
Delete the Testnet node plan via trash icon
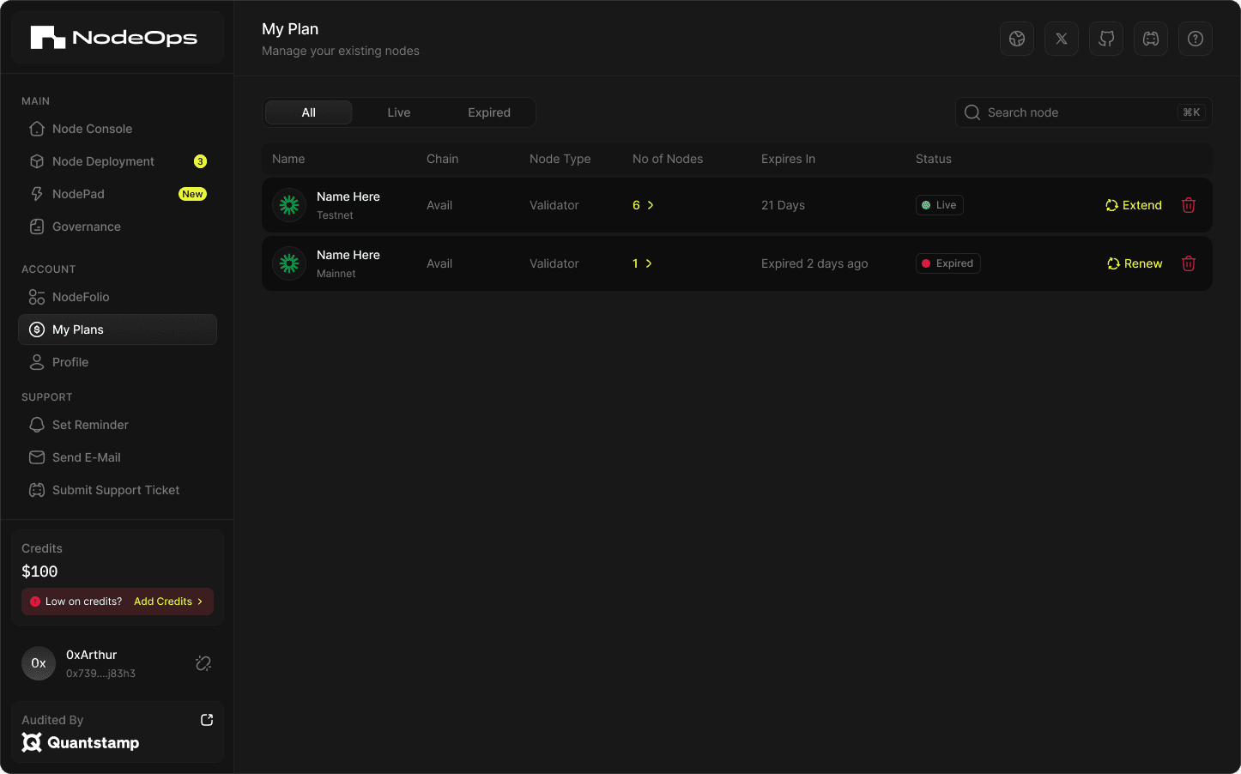[x=1189, y=205]
